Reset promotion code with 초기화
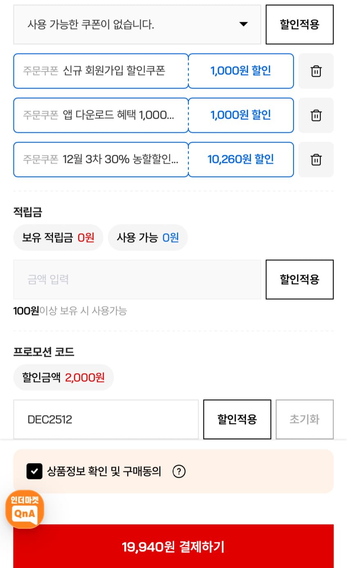The height and width of the screenshot is (568, 347). point(304,419)
